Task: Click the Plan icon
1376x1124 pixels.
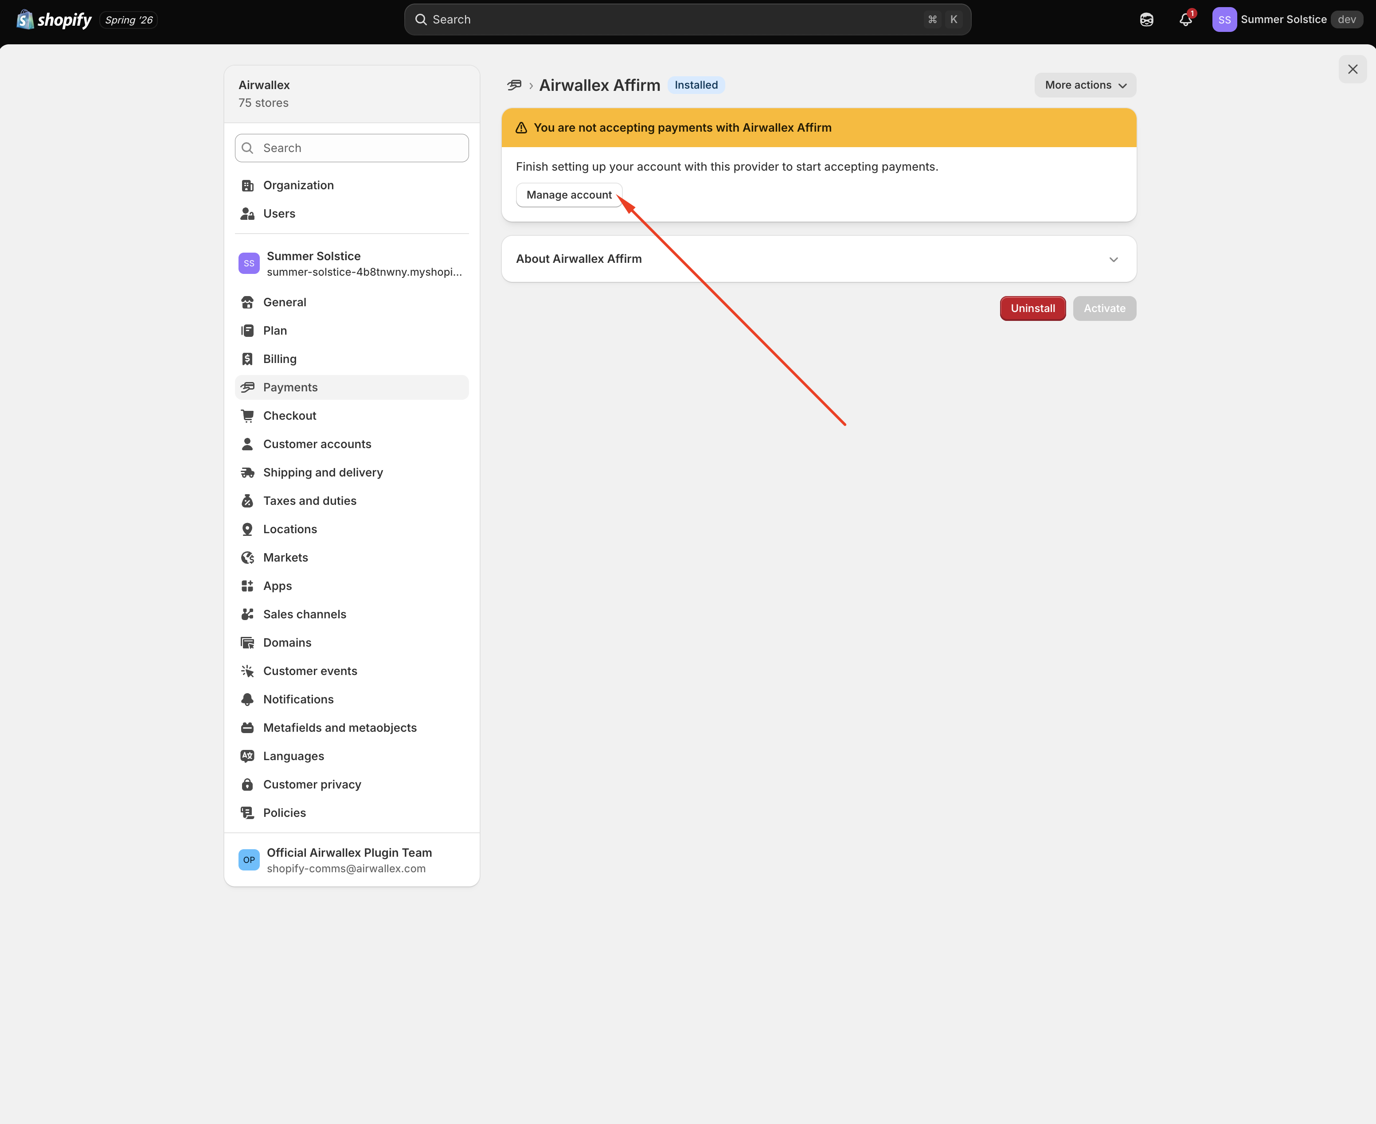Action: [247, 331]
